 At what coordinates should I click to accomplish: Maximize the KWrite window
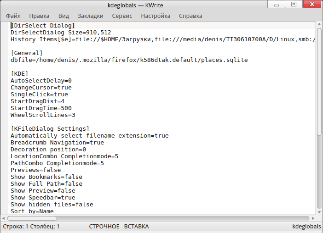coord(294,4)
